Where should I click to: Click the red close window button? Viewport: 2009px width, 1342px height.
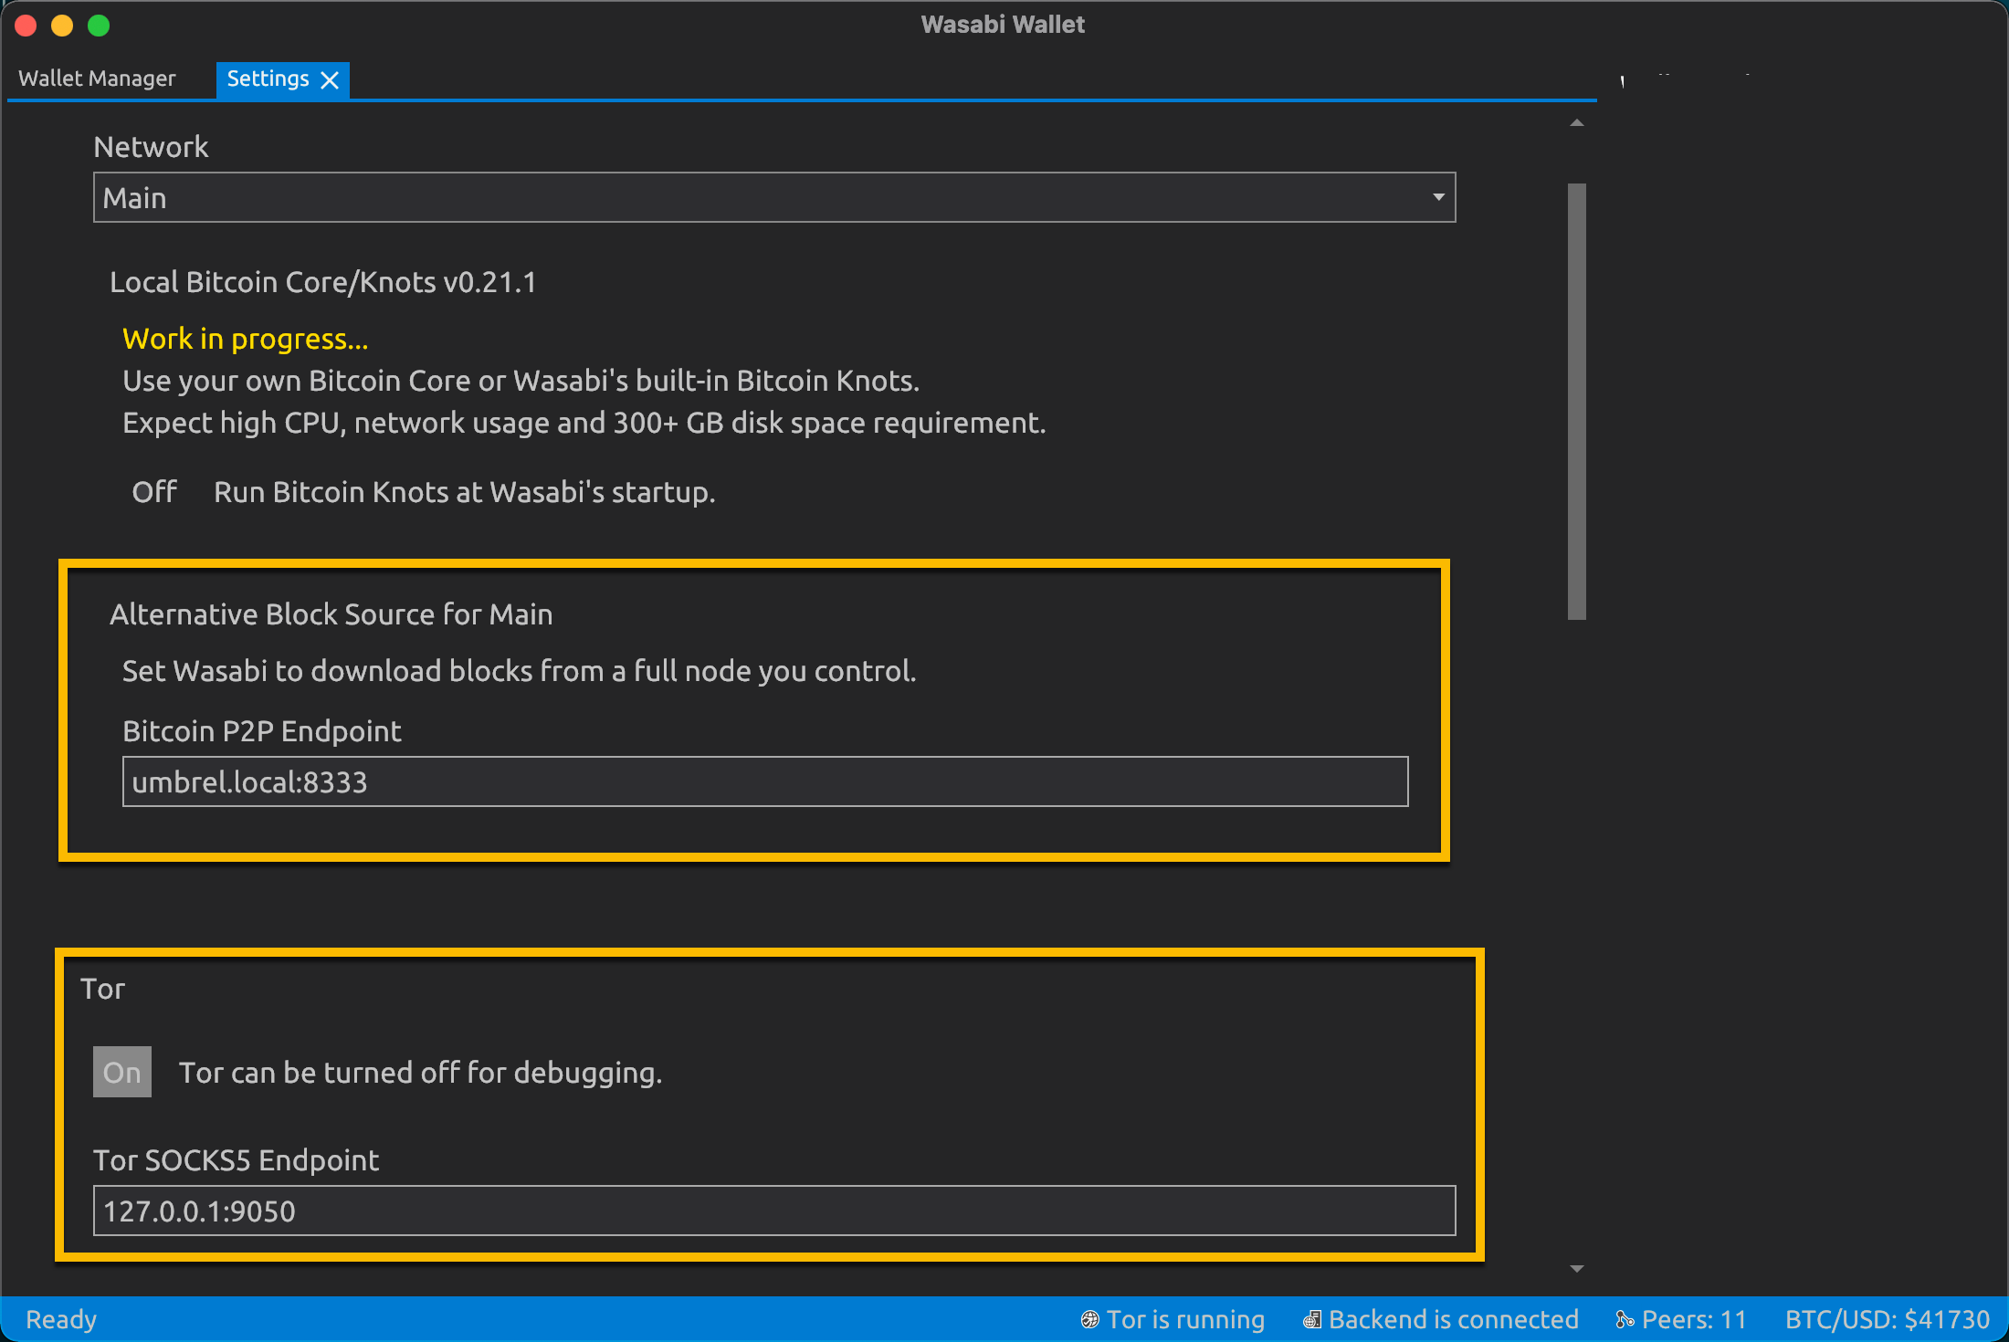point(26,26)
